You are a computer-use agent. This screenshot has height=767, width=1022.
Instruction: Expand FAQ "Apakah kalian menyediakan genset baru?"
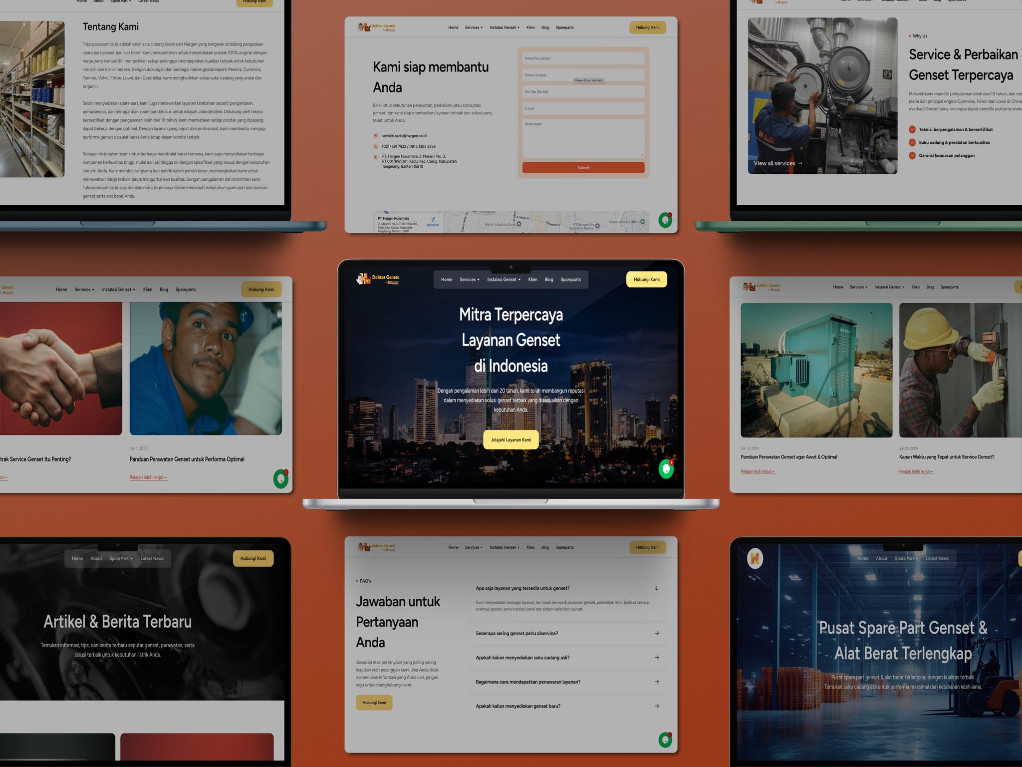click(567, 706)
